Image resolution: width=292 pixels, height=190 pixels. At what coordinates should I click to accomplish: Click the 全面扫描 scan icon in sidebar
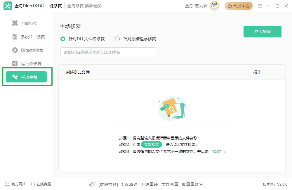click(x=15, y=23)
